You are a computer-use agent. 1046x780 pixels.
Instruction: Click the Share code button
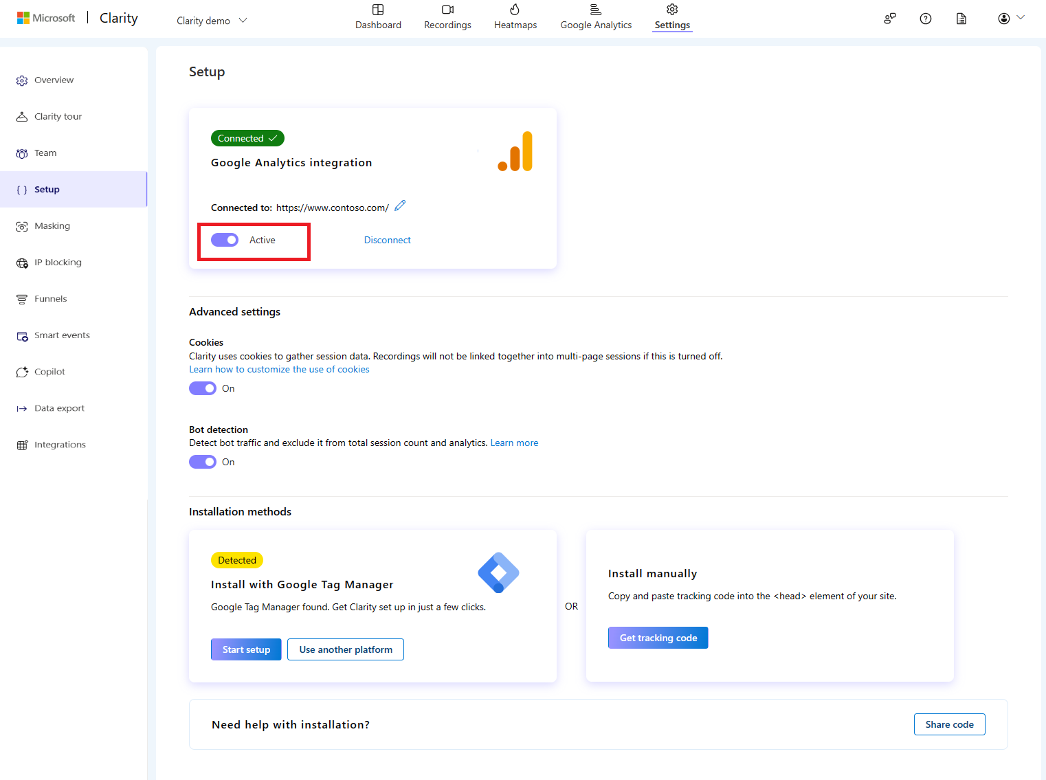[950, 724]
